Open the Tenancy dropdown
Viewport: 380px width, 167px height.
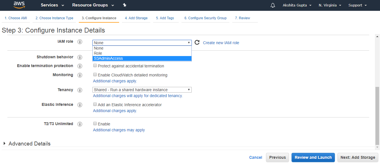142,89
